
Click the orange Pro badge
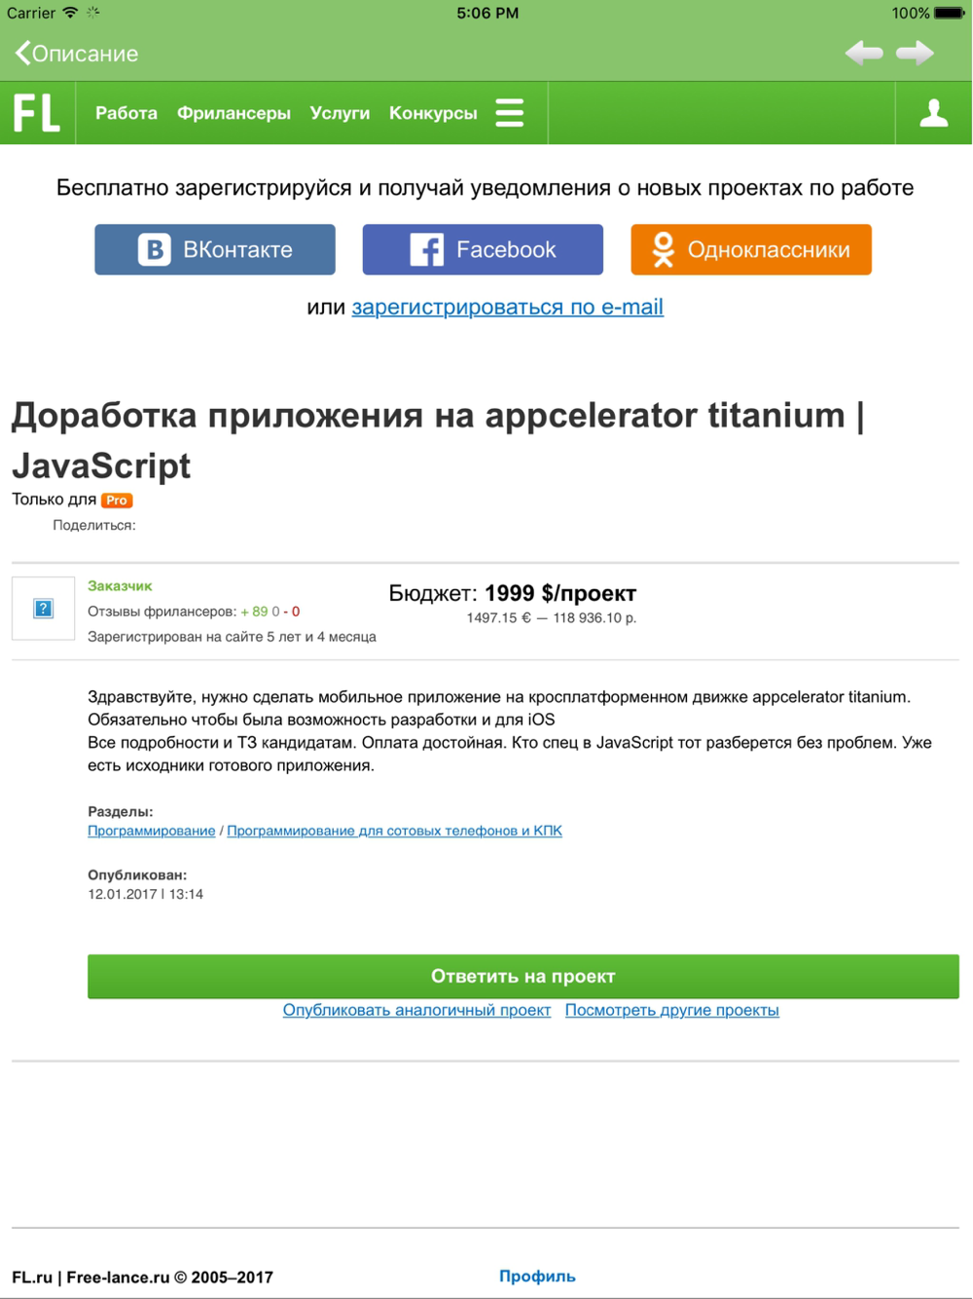117,501
